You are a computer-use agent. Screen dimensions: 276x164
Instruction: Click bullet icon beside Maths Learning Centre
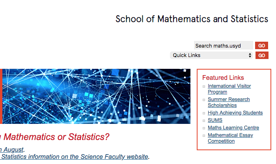coord(204,128)
